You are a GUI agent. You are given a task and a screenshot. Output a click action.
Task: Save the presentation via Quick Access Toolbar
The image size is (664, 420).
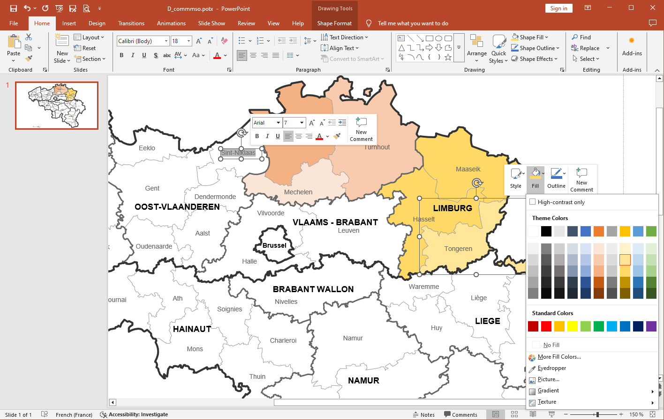pyautogui.click(x=13, y=8)
